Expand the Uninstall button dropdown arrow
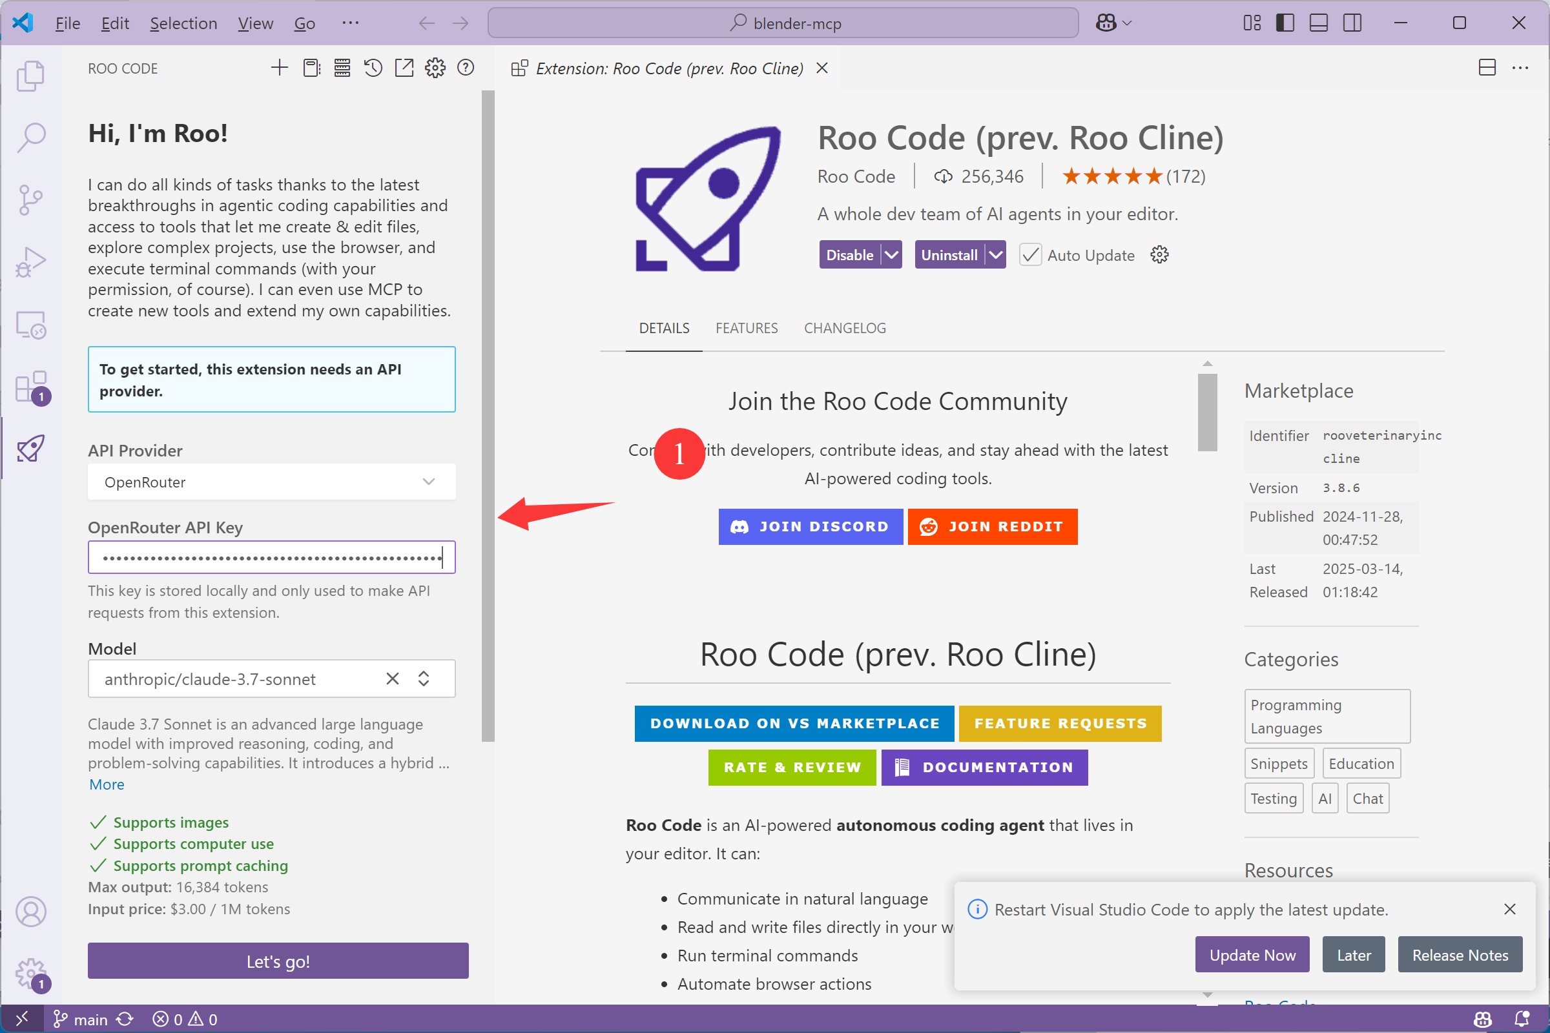 pyautogui.click(x=994, y=254)
